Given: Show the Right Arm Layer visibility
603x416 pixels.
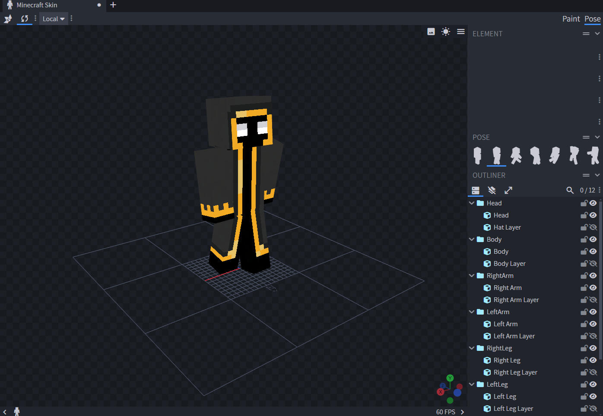Looking at the screenshot, I should pyautogui.click(x=593, y=300).
